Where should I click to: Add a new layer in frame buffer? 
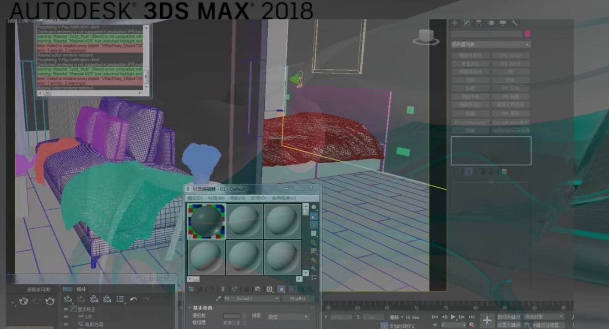click(x=68, y=299)
